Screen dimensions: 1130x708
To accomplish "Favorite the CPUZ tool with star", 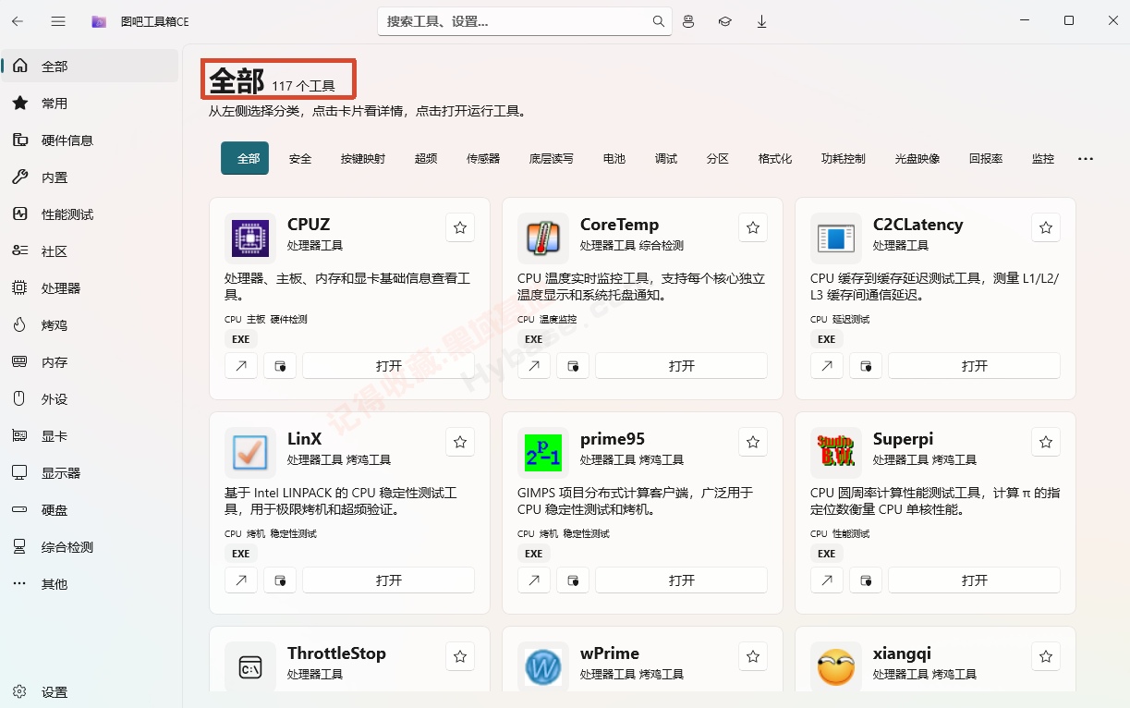I will pos(460,227).
